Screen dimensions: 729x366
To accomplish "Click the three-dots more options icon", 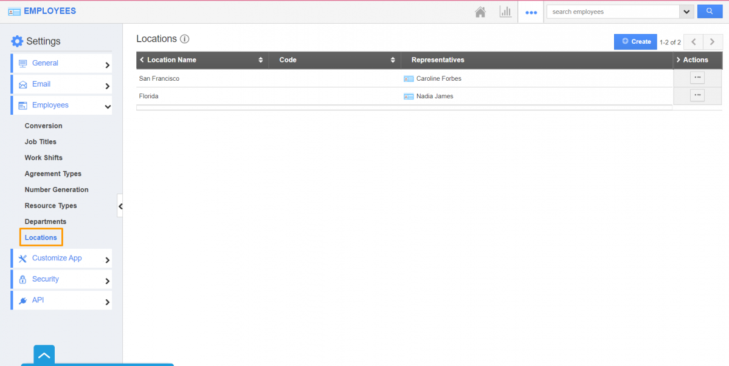I will click(x=531, y=12).
